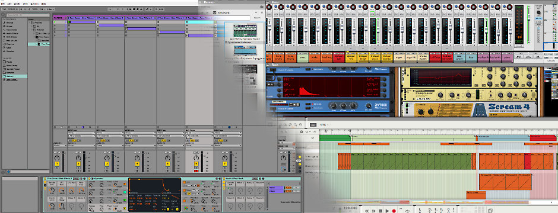558x213 pixels.
Task: Select Max for Live browser category
Action: point(12,40)
